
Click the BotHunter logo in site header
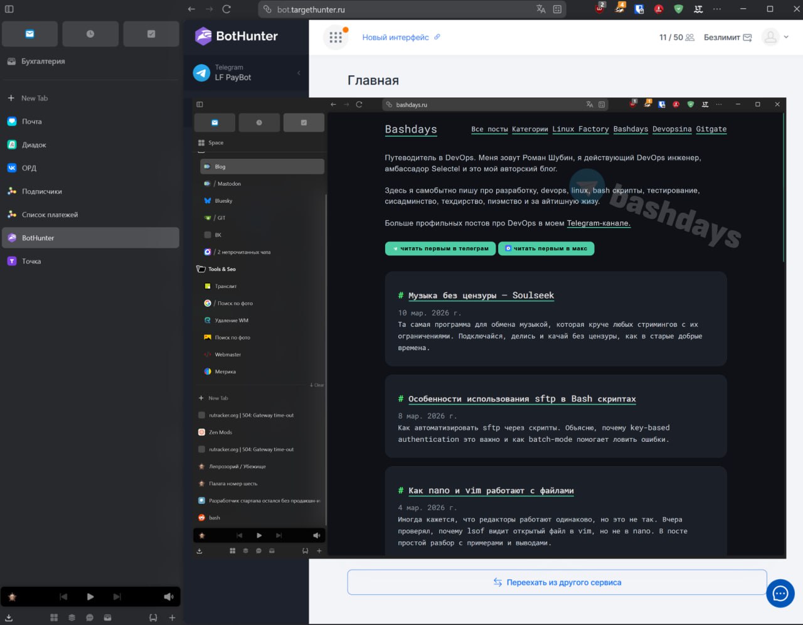coord(236,36)
